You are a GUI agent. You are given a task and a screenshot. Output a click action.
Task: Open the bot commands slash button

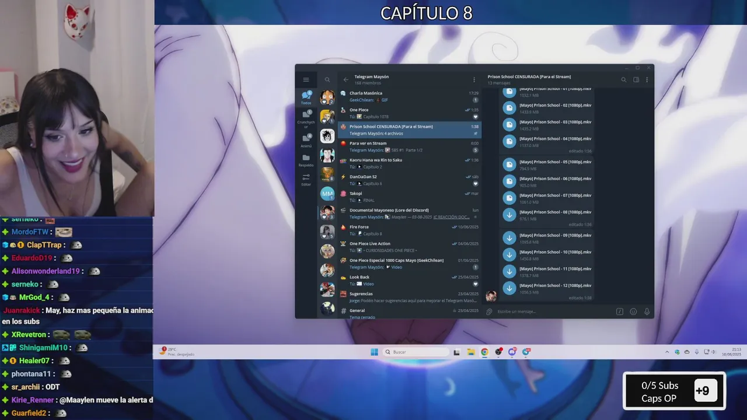point(620,311)
